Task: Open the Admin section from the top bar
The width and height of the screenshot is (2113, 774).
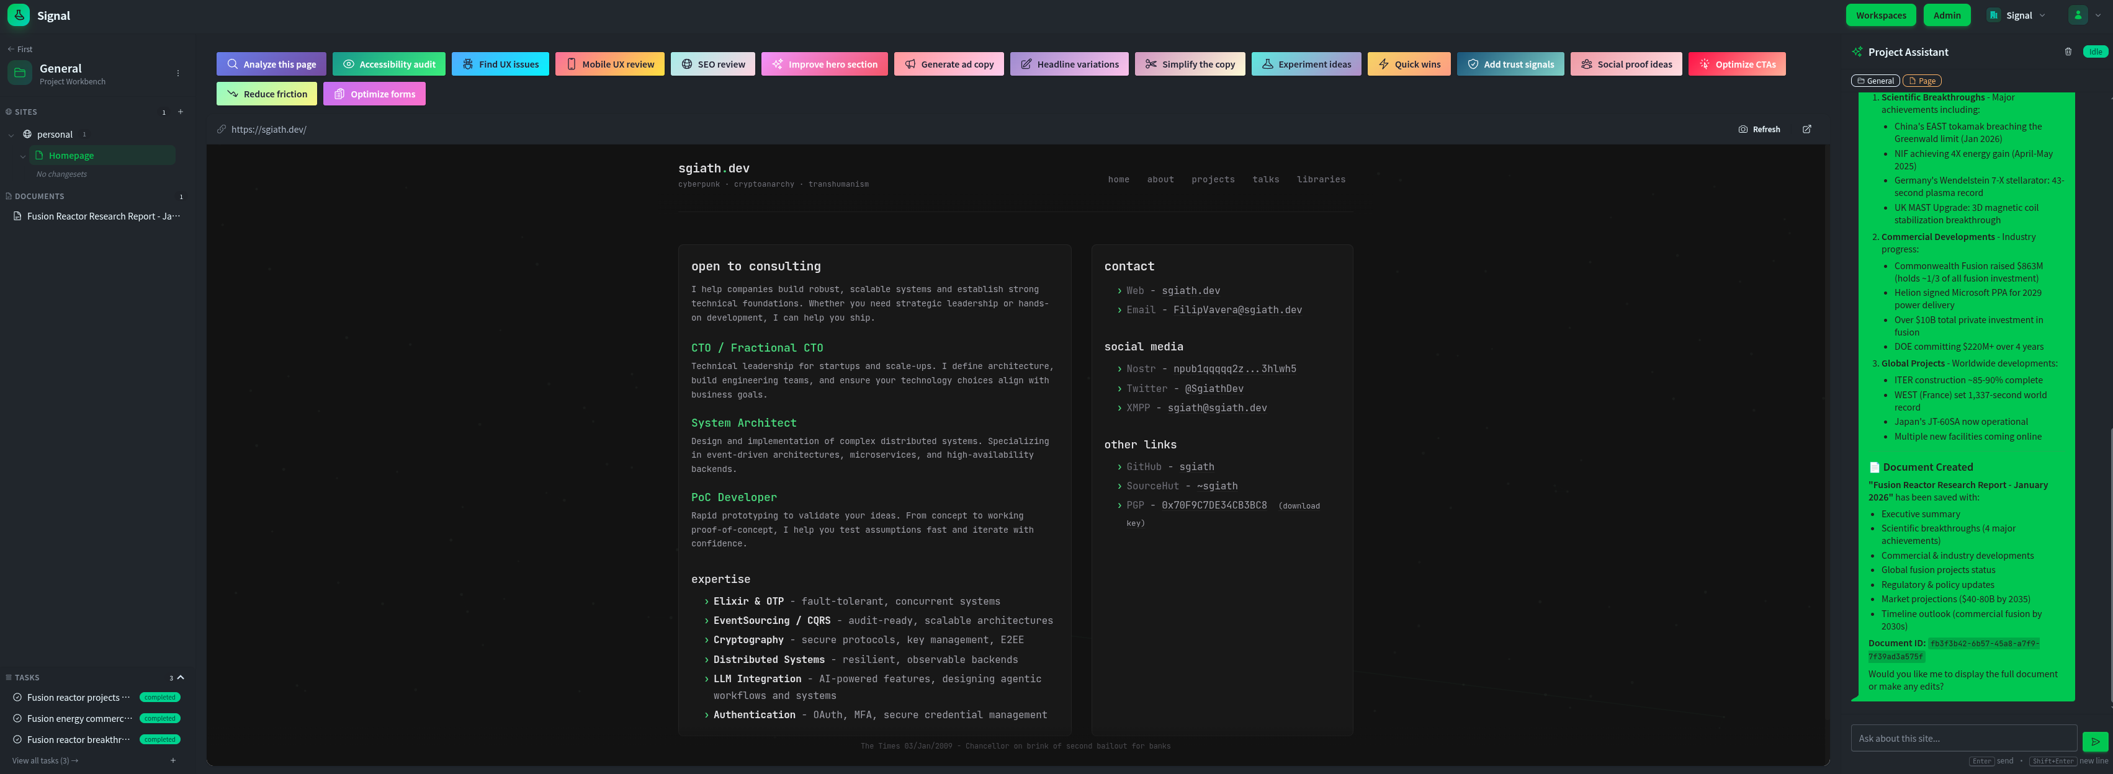Action: click(x=1947, y=15)
